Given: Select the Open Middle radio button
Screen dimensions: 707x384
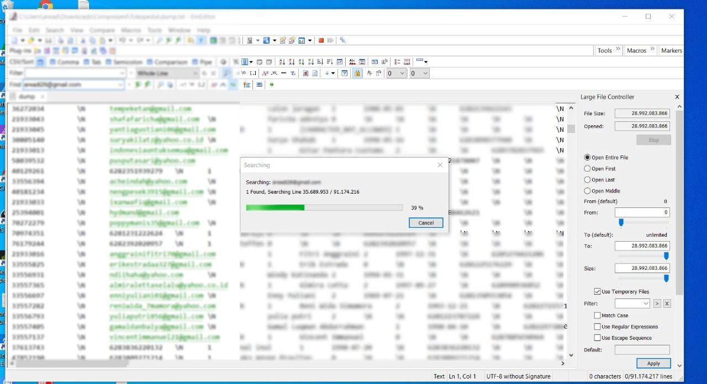Looking at the screenshot, I should tap(587, 191).
